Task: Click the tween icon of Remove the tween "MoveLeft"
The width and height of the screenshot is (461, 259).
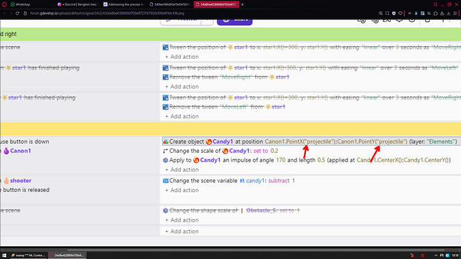Action: 166,107
